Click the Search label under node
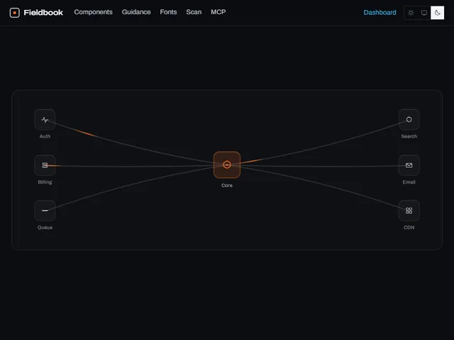This screenshot has height=340, width=454. coord(409,136)
